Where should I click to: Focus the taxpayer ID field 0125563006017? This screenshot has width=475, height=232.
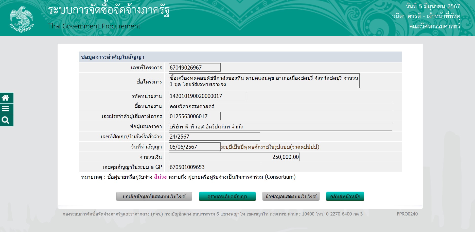pos(194,116)
